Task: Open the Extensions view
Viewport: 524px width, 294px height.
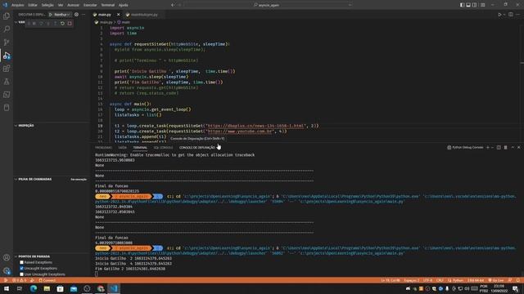Action: tap(7, 69)
